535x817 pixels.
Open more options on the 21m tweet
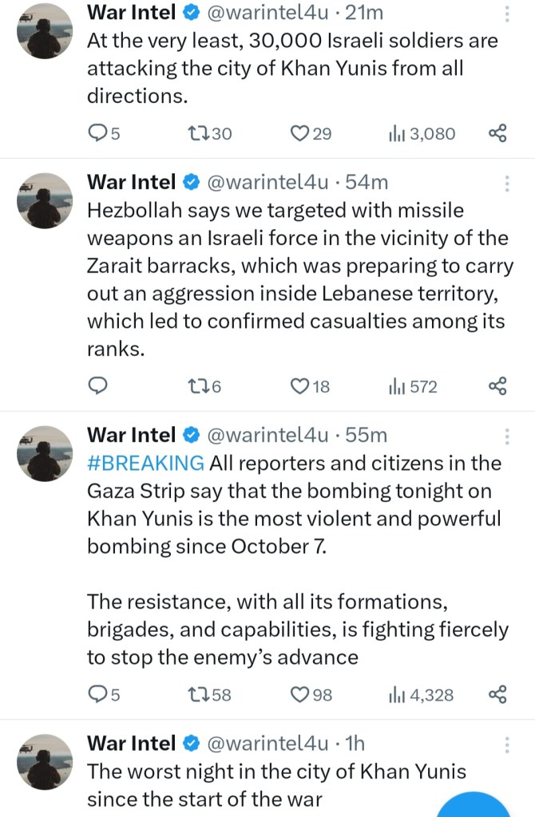tap(508, 14)
